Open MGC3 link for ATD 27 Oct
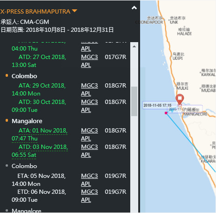The width and height of the screenshot is (216, 213). pos(89,57)
